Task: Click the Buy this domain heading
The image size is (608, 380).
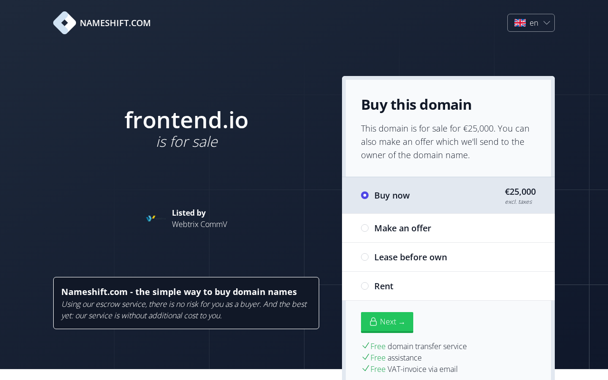Action: point(416,104)
